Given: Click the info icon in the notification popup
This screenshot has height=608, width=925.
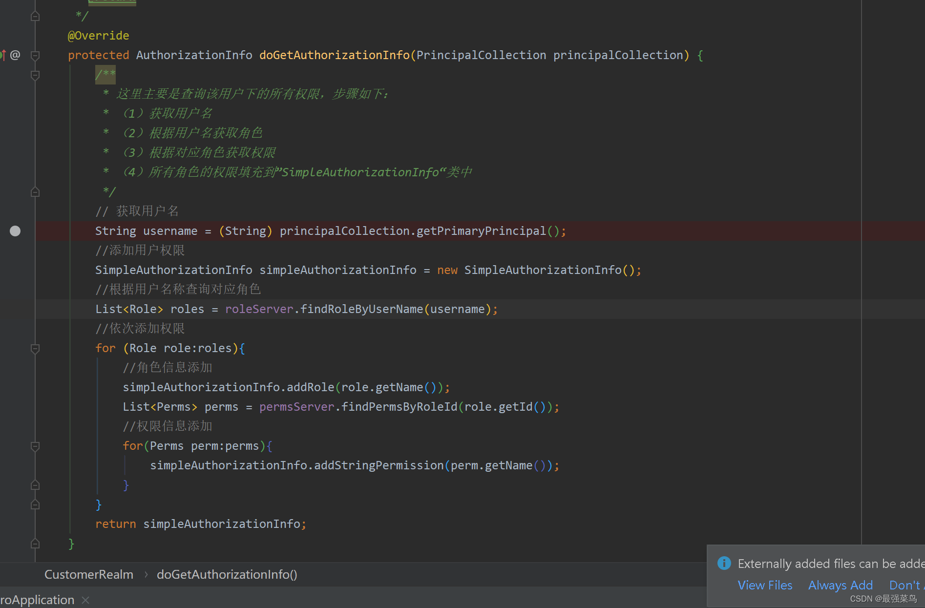Looking at the screenshot, I should [724, 563].
